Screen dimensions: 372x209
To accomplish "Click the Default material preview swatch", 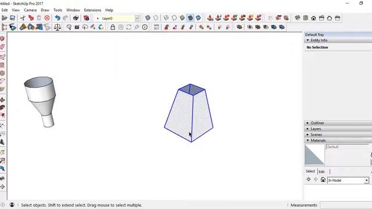I will point(314,155).
